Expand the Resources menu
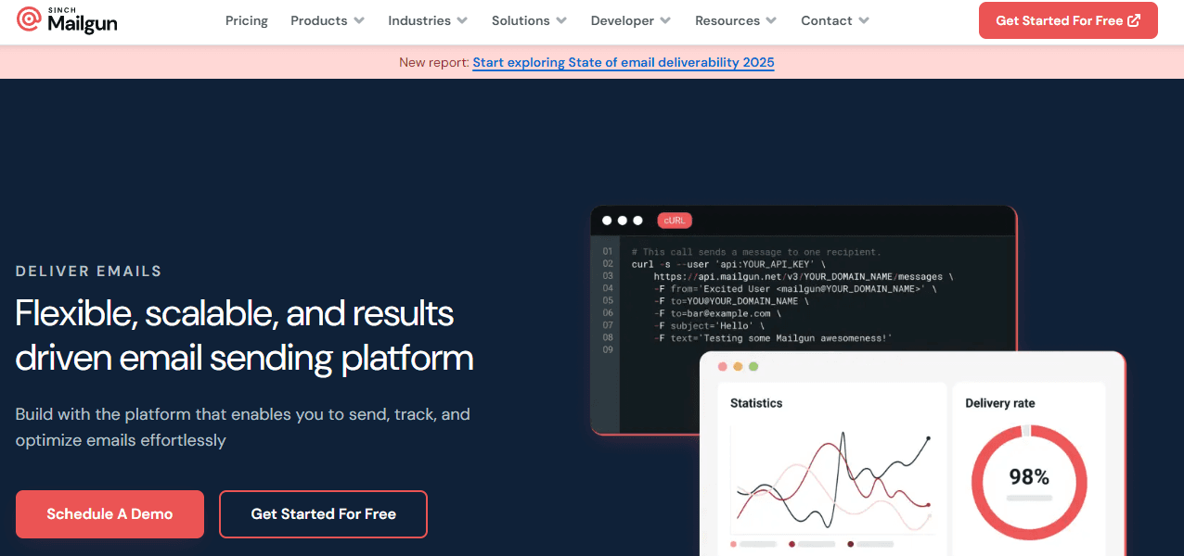Image resolution: width=1184 pixels, height=556 pixels. pyautogui.click(x=735, y=19)
